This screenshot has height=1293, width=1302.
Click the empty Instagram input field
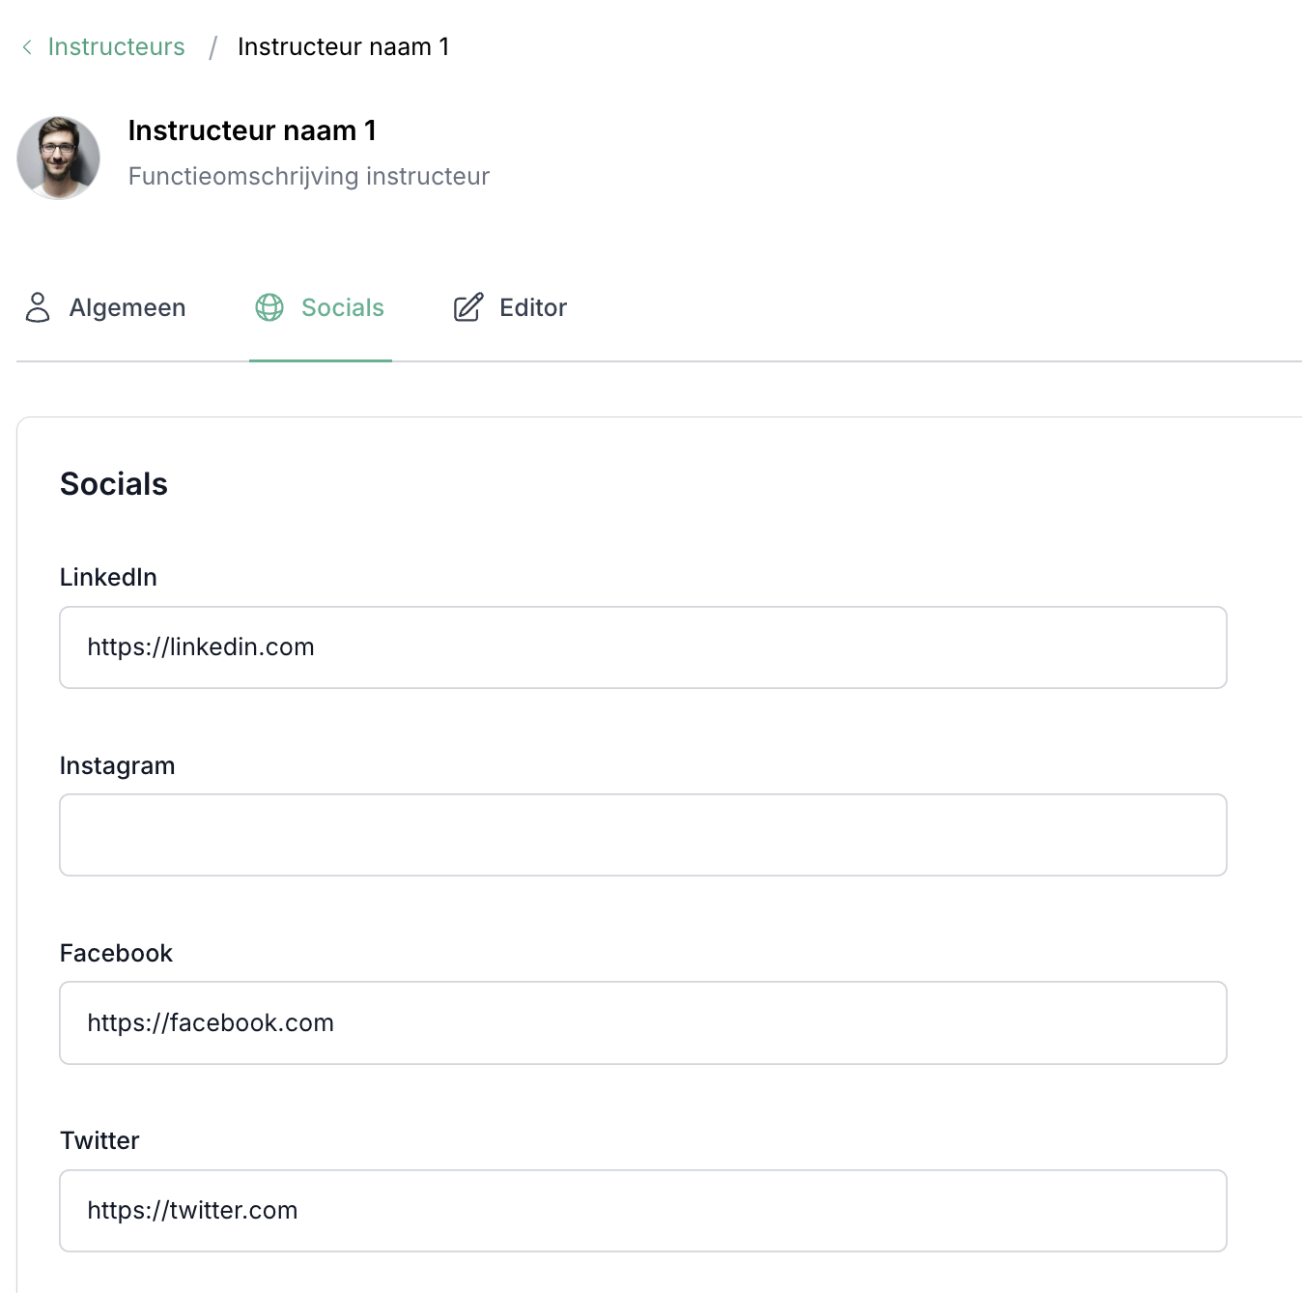642,835
